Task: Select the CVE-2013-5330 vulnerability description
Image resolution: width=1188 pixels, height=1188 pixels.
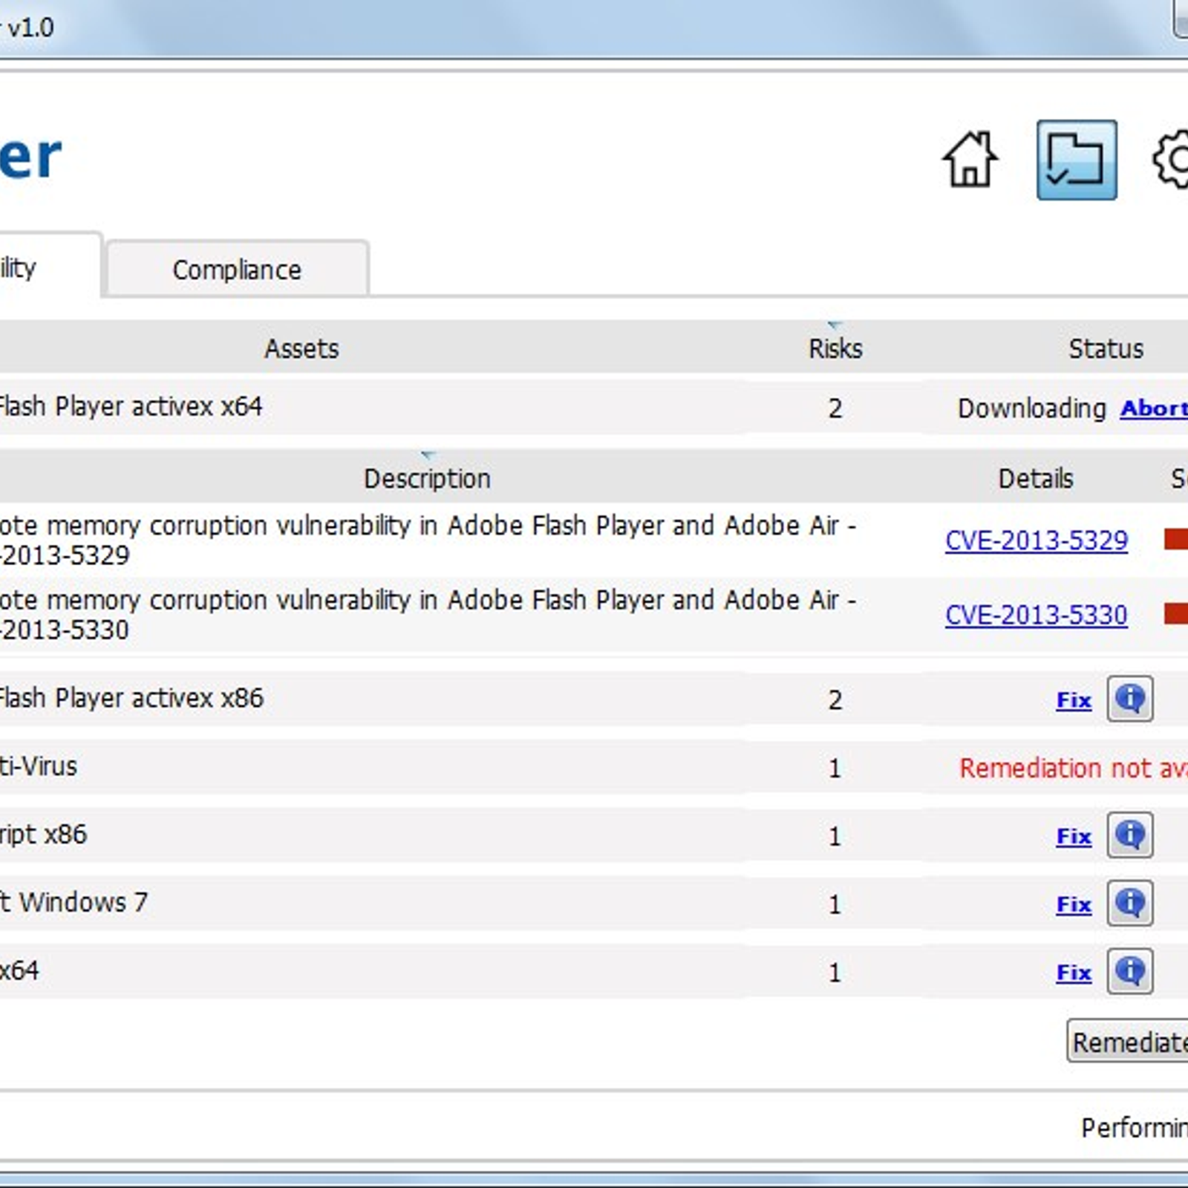Action: coord(428,615)
